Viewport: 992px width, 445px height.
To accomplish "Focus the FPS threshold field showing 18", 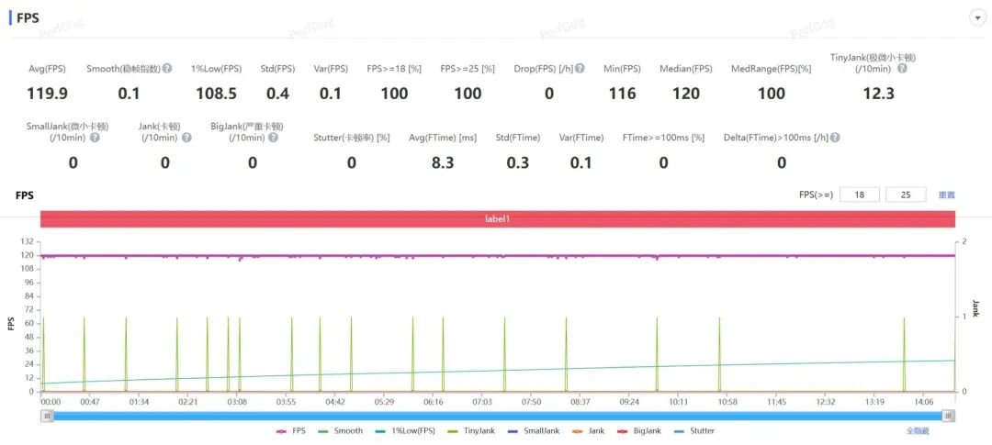I will click(x=859, y=195).
